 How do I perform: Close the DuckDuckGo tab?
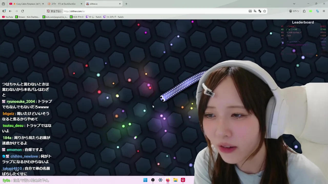pyautogui.click(x=81, y=4)
